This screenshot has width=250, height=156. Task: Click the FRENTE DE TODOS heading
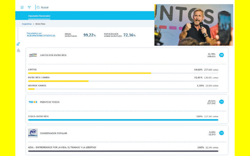click(50, 102)
